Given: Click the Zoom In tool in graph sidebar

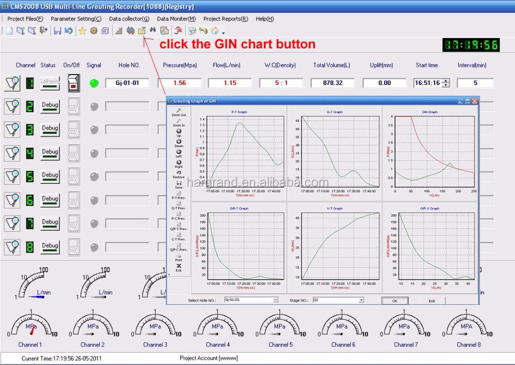Looking at the screenshot, I should click(x=179, y=122).
